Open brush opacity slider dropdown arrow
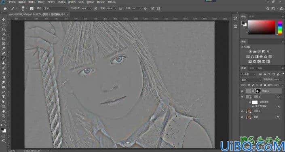The image size is (285, 152). 90,8
